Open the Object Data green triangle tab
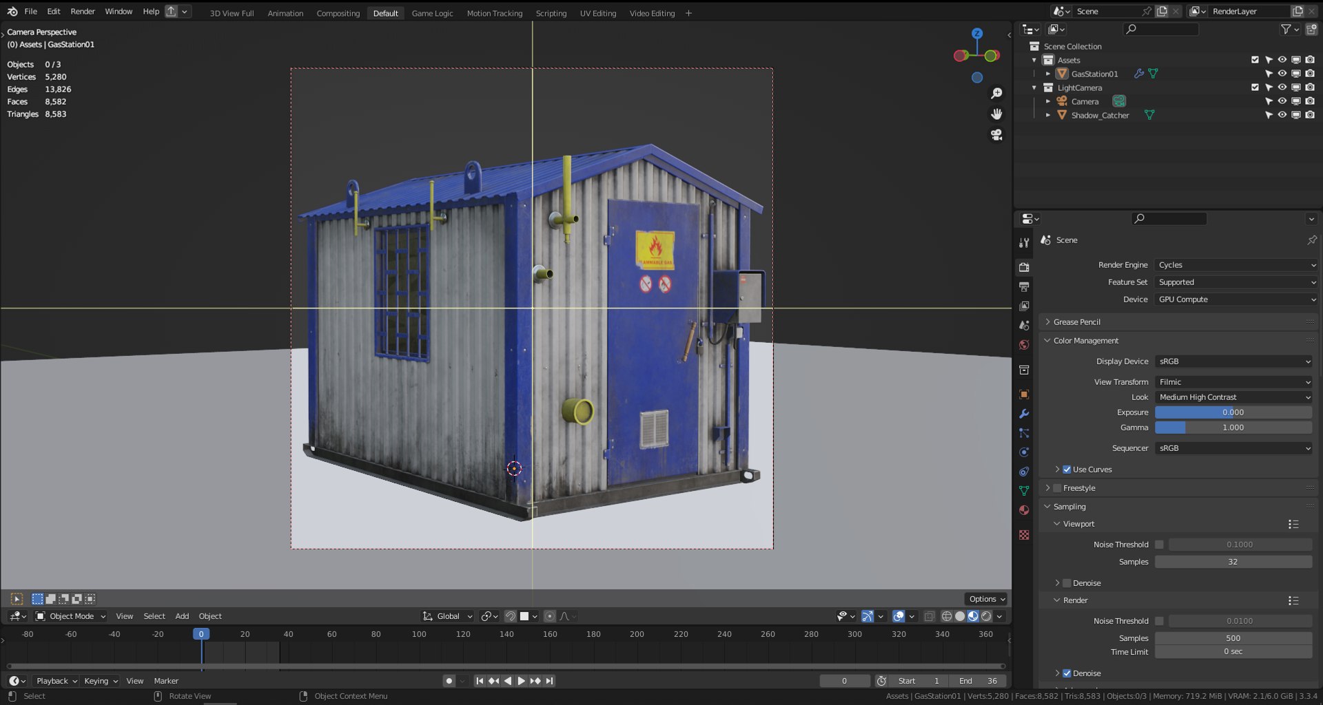The width and height of the screenshot is (1323, 705). point(1024,491)
